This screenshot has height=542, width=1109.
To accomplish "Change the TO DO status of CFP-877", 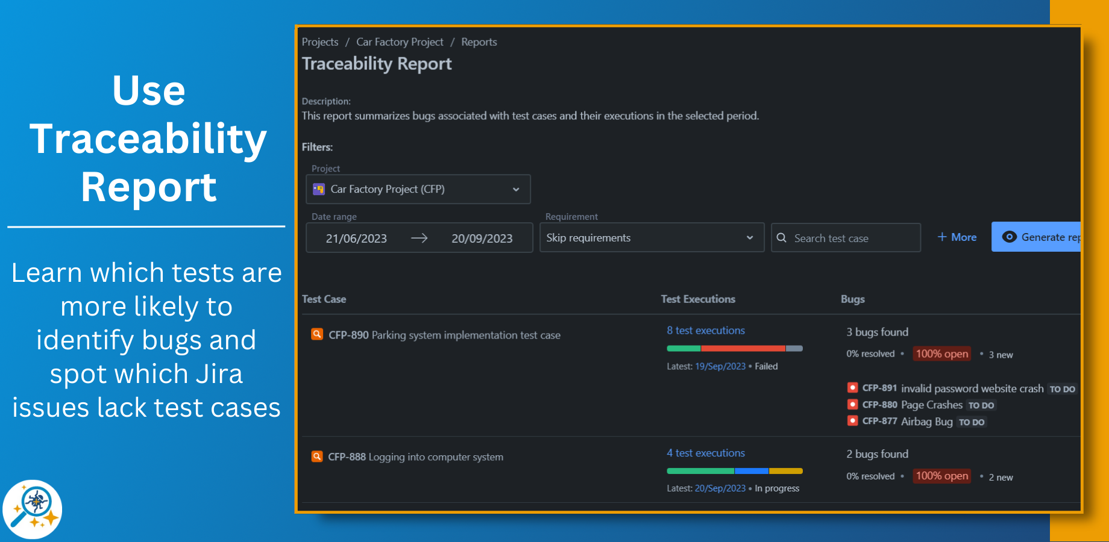I will 972,422.
